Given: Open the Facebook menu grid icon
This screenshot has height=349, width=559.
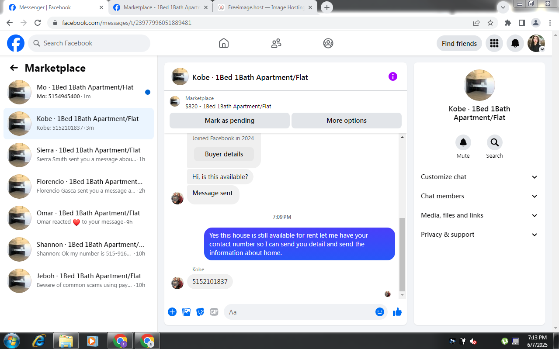Looking at the screenshot, I should [x=494, y=43].
